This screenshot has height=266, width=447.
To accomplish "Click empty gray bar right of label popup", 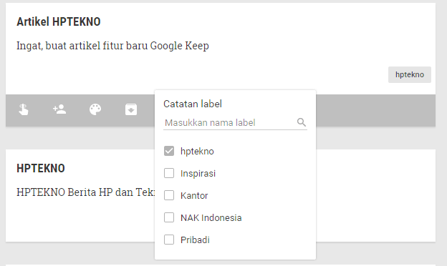I will [376, 110].
